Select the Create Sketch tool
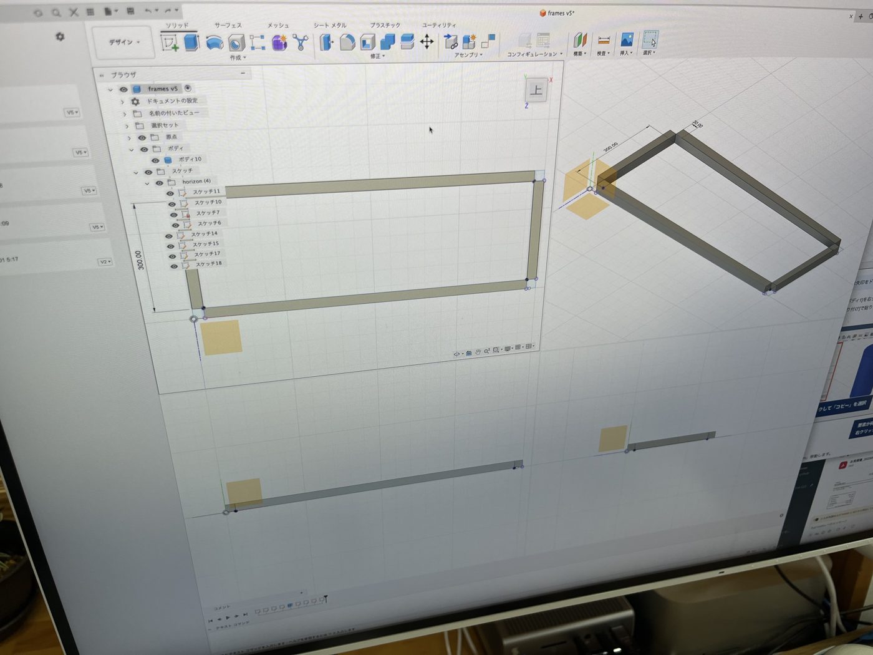Screen dimensions: 873x655 click(170, 42)
